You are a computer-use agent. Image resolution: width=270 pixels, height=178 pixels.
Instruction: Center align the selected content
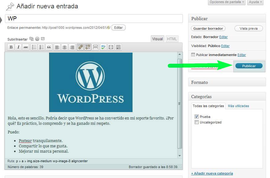pos(65,47)
